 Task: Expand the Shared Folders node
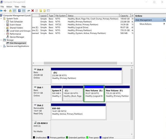click(x=4, y=28)
